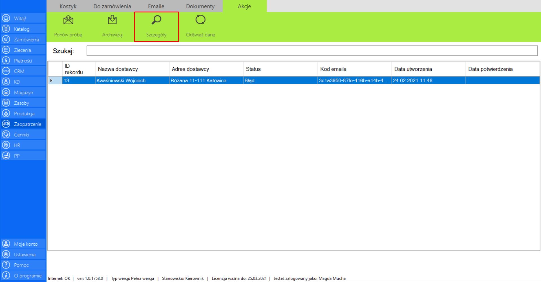
Task: Select the KD person icon
Action: [x=6, y=82]
